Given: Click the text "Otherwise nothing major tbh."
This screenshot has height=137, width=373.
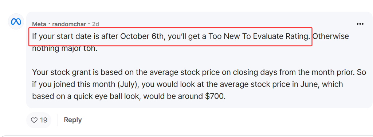Looking at the screenshot, I should click(190, 42).
